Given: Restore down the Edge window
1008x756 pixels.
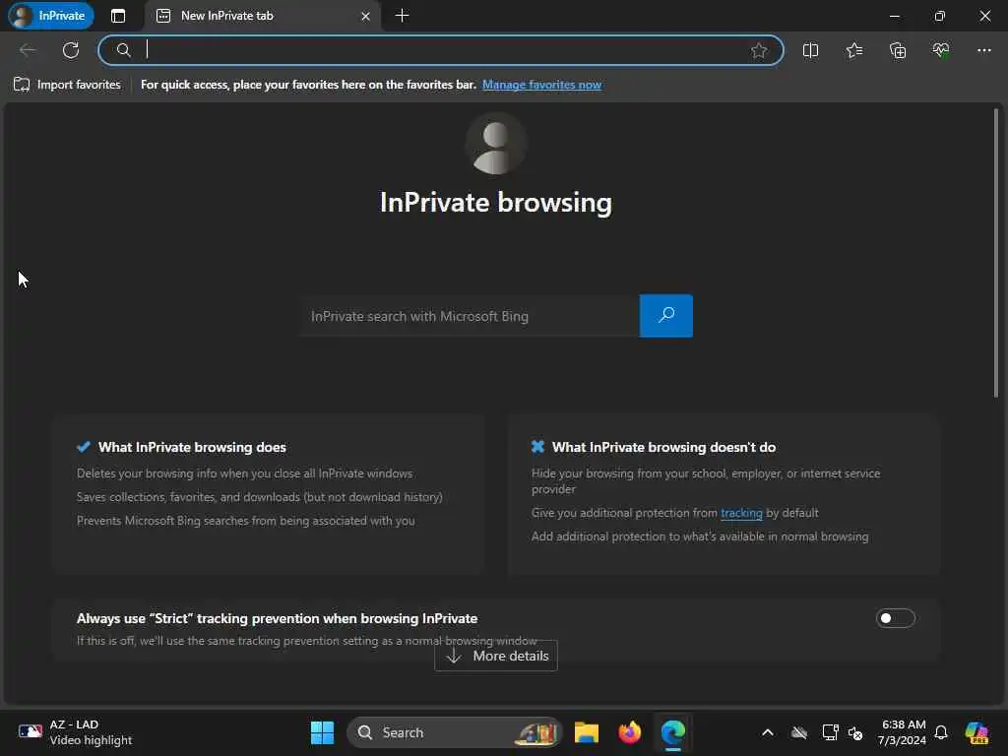Looking at the screenshot, I should pyautogui.click(x=939, y=16).
